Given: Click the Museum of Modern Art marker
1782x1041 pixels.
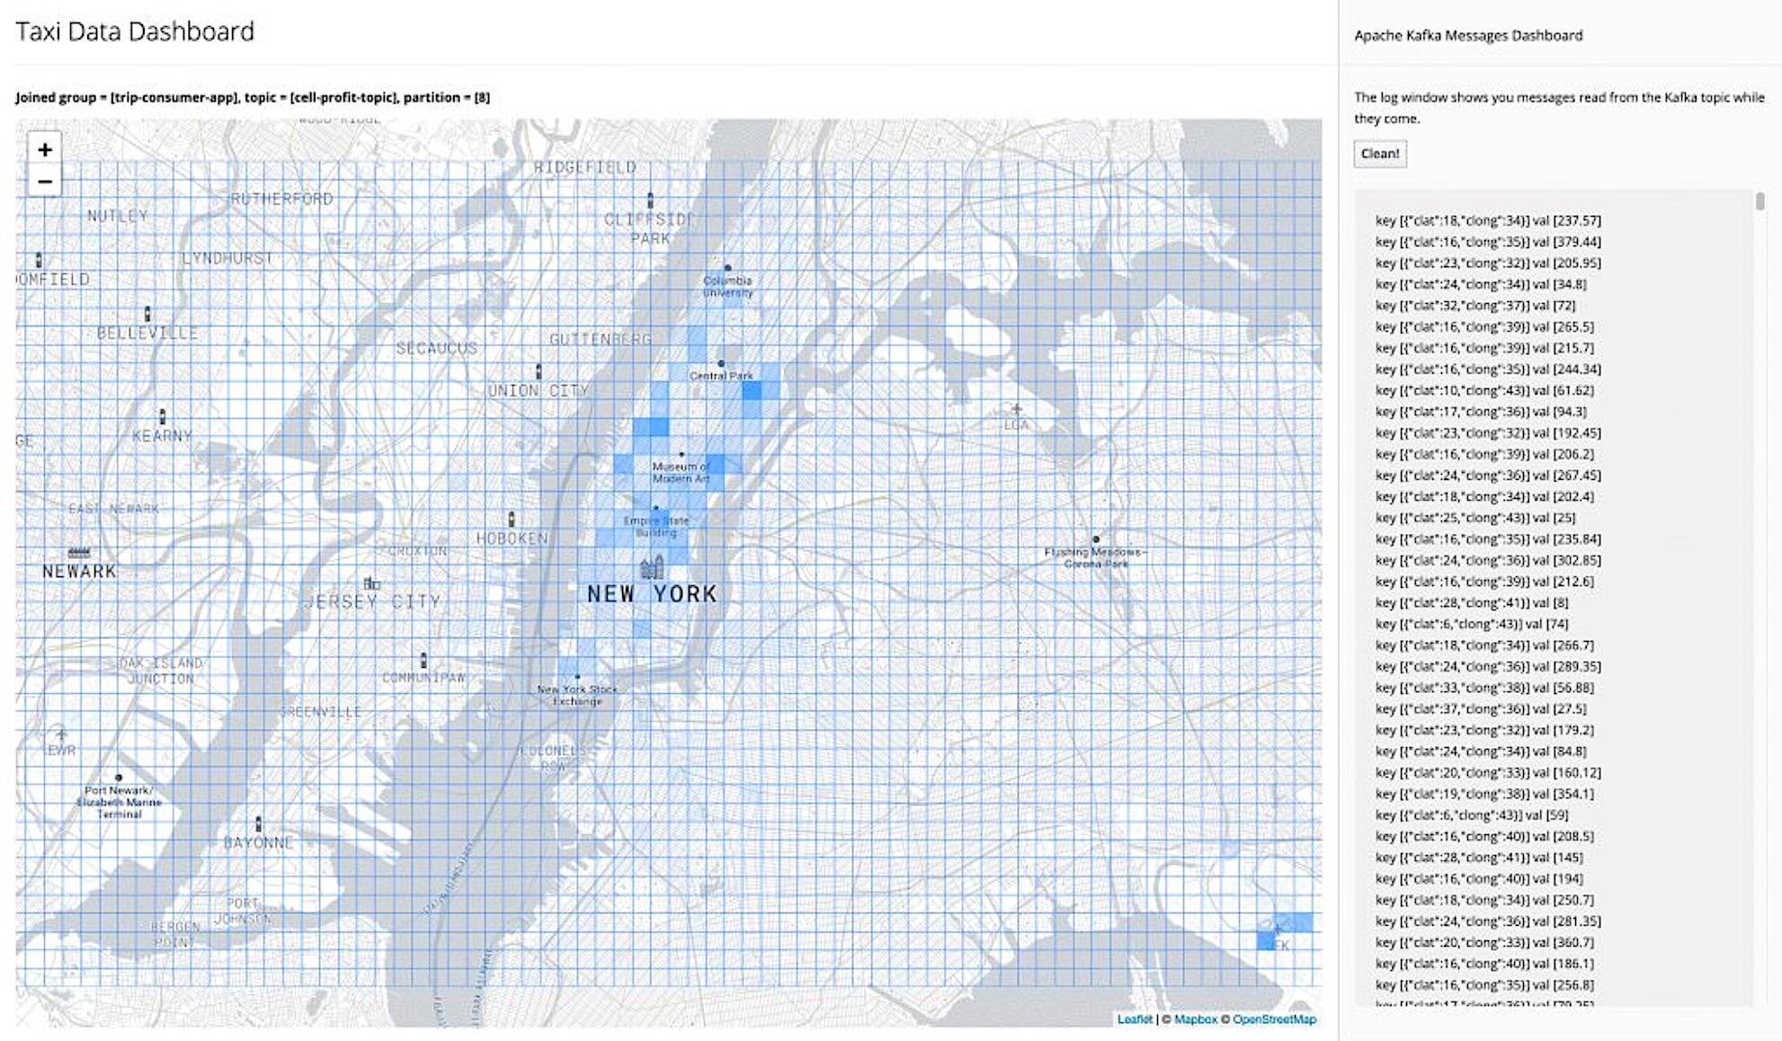Looking at the screenshot, I should point(682,455).
